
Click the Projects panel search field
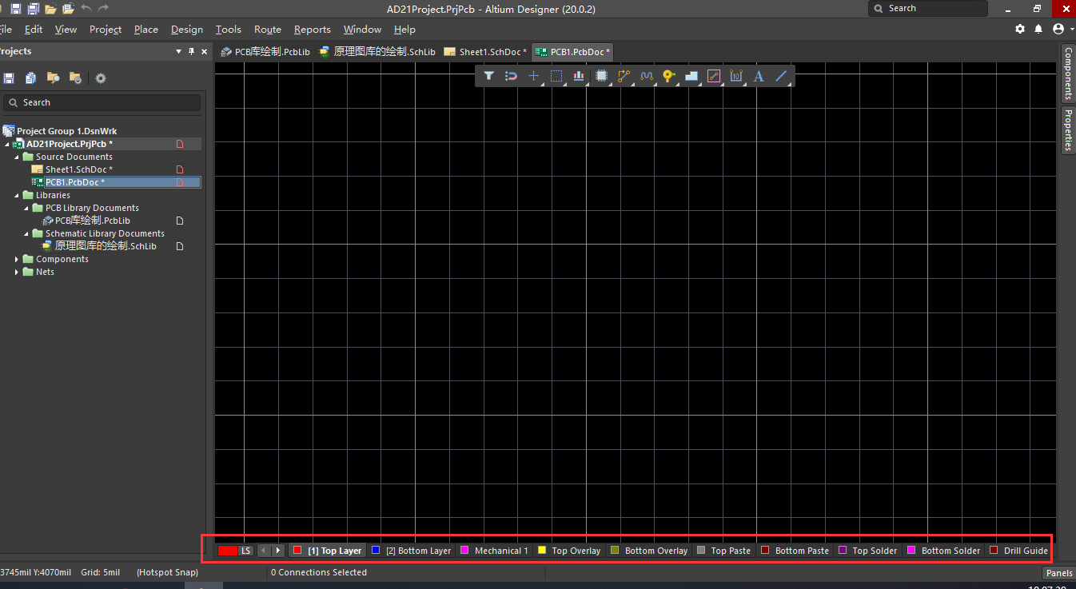click(x=102, y=102)
